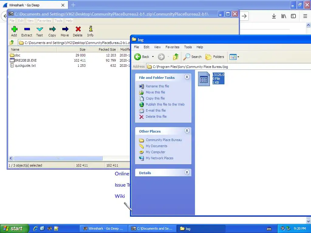Open My Computer in Other Places
This screenshot has width=311, height=233.
pyautogui.click(x=155, y=152)
